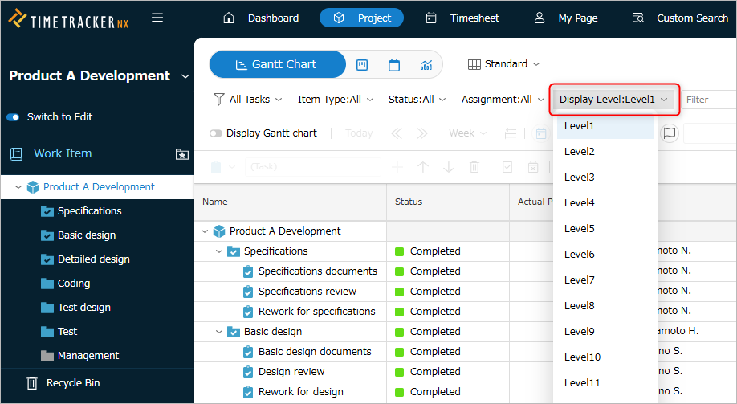
Task: Click the move down arrow icon
Action: click(449, 167)
